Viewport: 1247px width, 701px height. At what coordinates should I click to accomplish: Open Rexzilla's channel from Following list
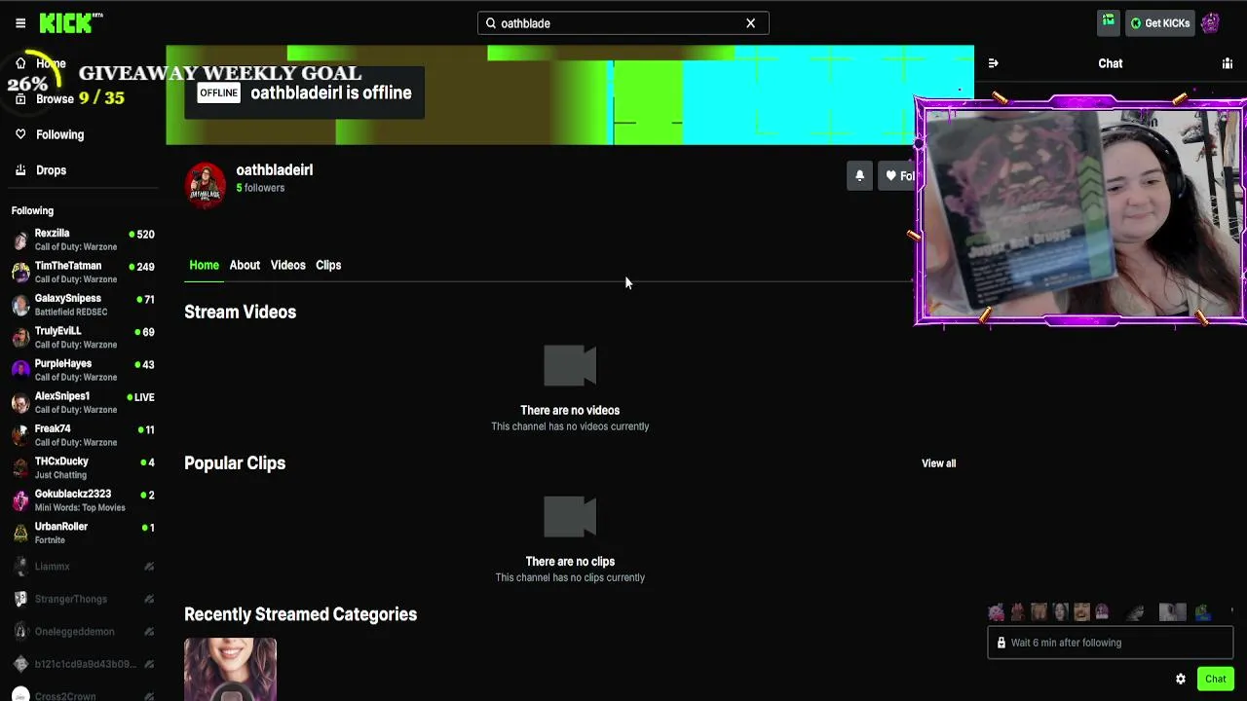(x=83, y=240)
